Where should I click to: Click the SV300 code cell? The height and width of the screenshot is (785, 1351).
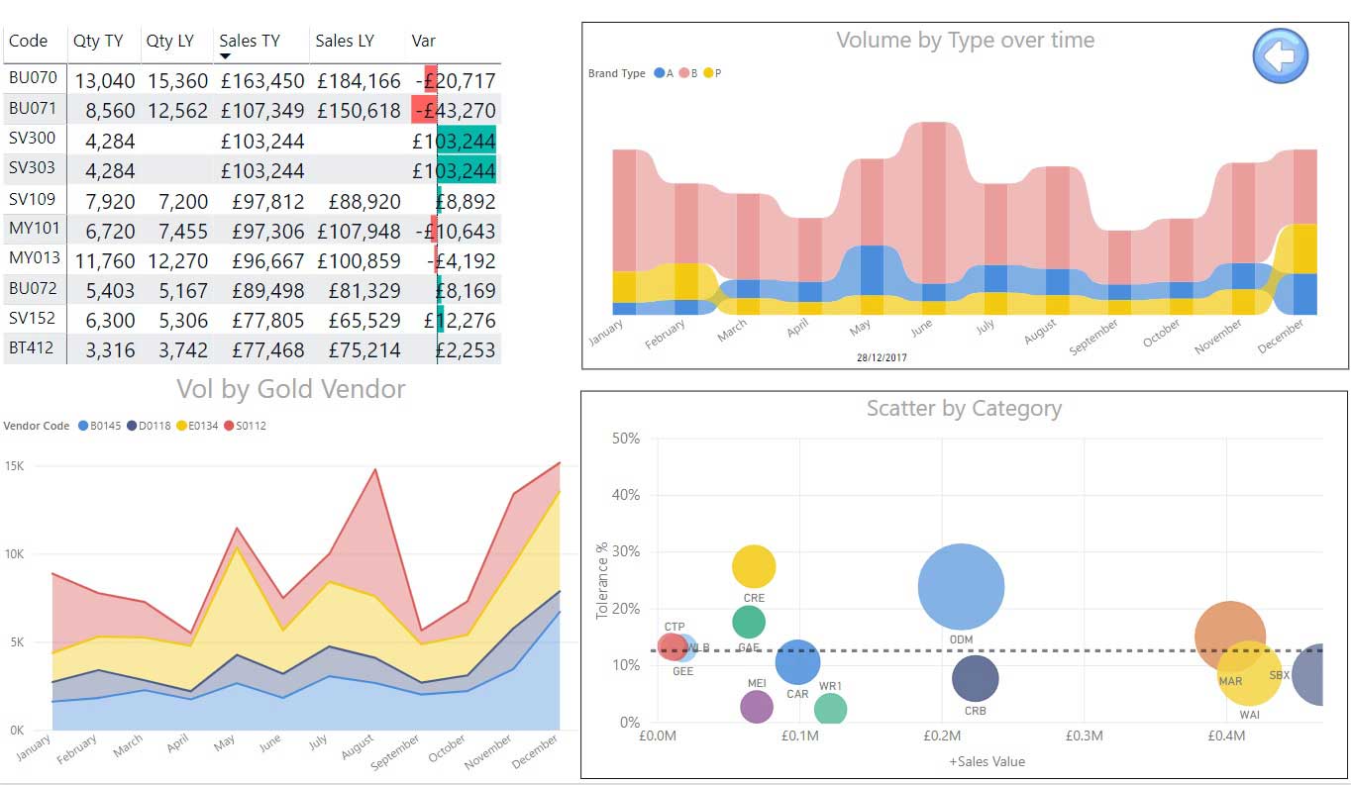coord(33,139)
